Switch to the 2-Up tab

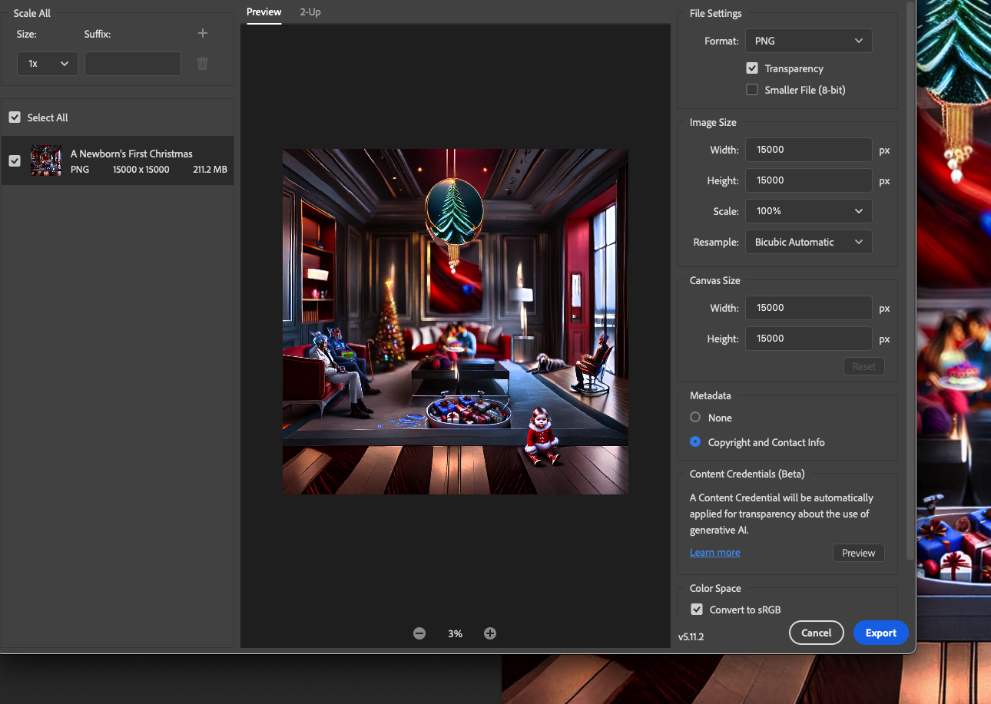[310, 12]
